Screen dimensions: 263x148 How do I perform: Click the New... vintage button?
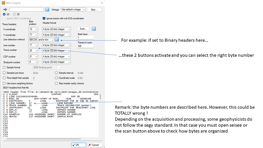pos(94,10)
